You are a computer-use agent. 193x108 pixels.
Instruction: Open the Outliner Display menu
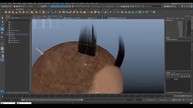click(x=8, y=18)
